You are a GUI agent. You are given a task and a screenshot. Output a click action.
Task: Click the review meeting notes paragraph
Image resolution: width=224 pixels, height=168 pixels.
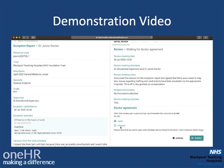(158, 81)
